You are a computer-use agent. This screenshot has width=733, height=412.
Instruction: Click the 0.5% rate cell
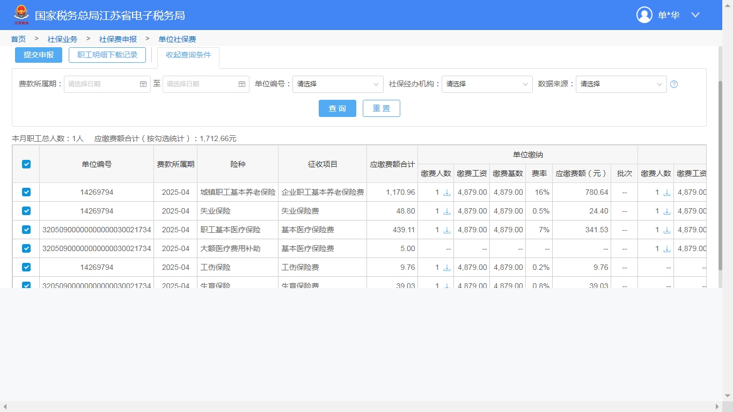click(539, 211)
